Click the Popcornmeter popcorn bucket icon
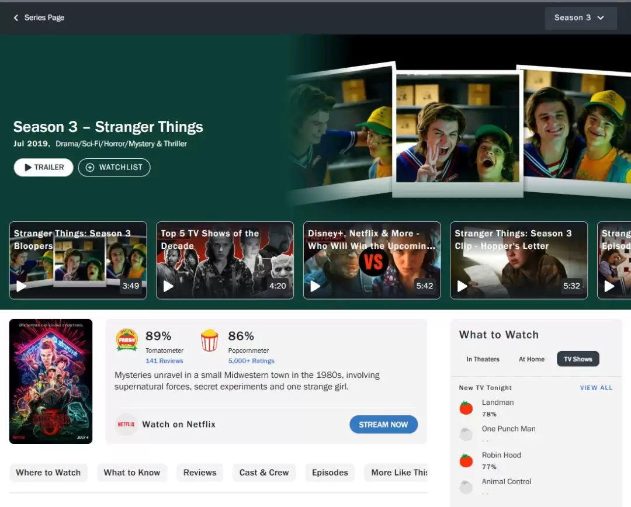The width and height of the screenshot is (631, 507). (209, 340)
